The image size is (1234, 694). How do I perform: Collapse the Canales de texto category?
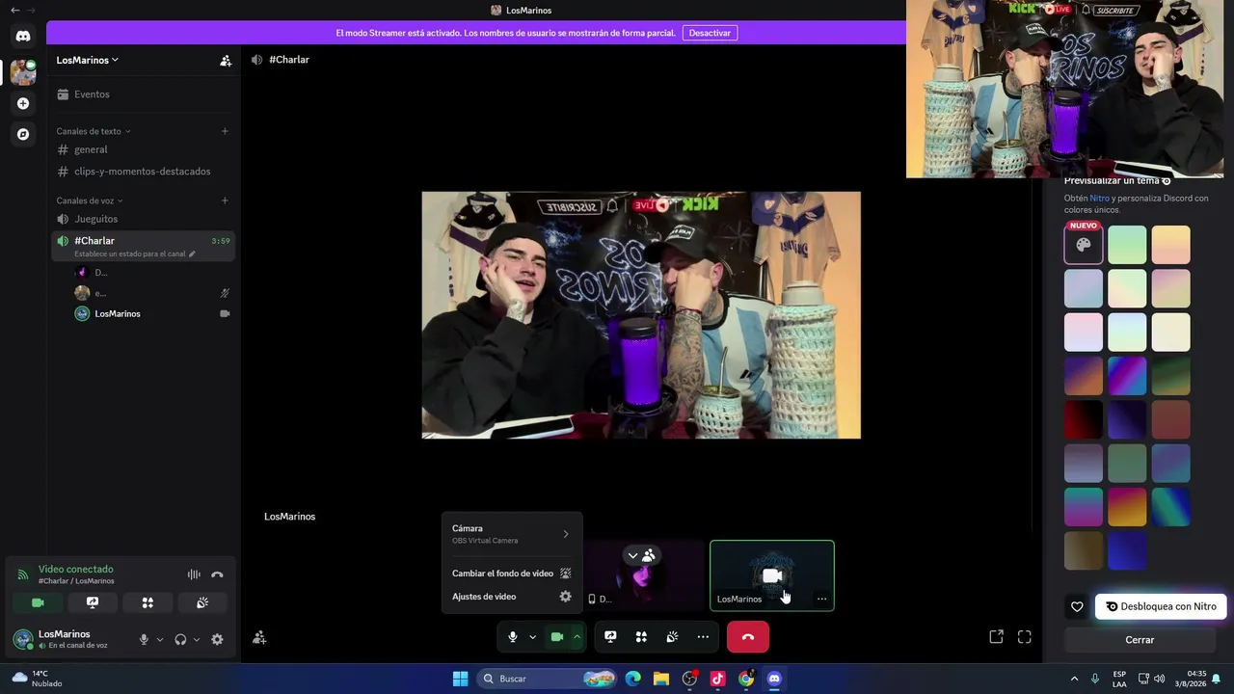94,131
